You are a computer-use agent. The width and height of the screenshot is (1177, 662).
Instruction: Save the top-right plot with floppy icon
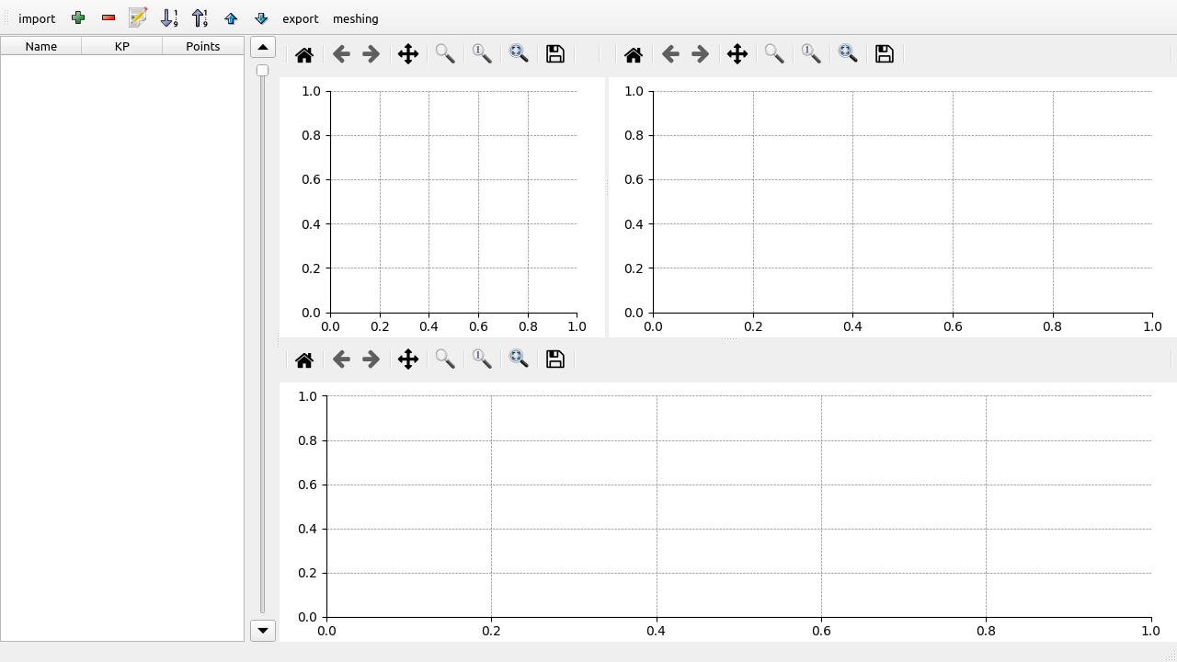point(885,54)
